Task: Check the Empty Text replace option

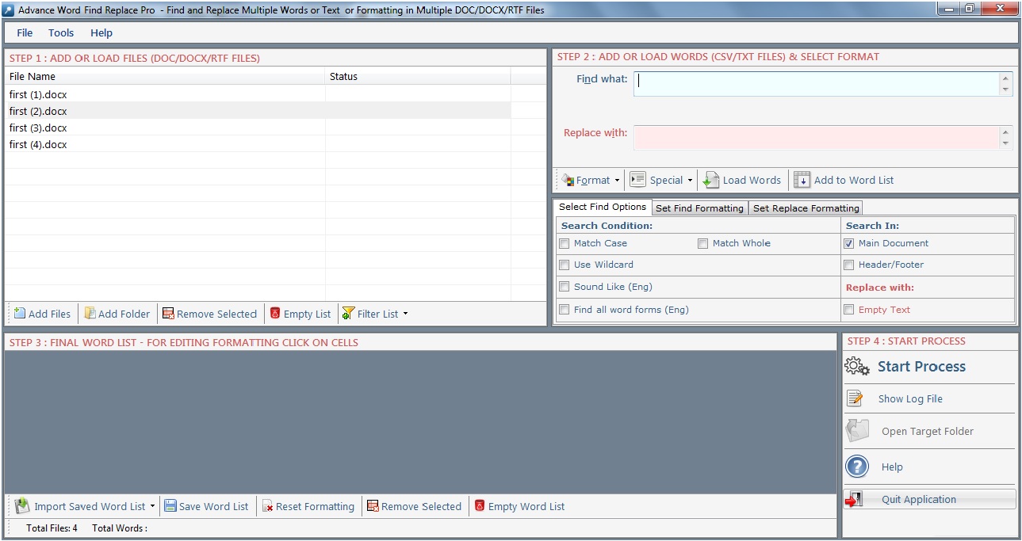Action: point(849,310)
